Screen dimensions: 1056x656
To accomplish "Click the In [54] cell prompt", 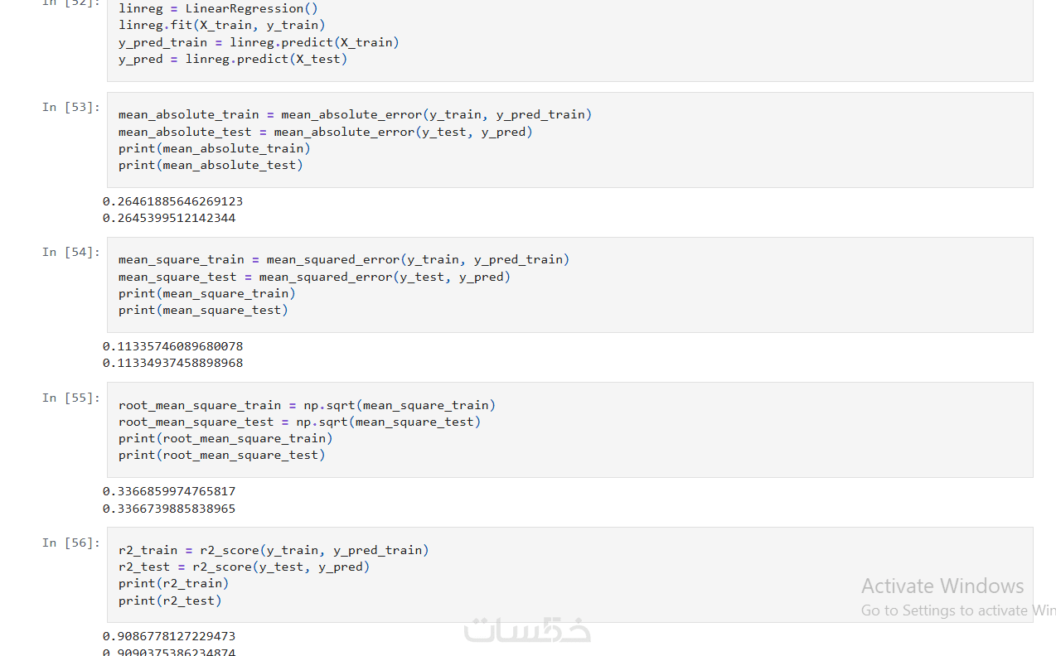I will coord(71,252).
